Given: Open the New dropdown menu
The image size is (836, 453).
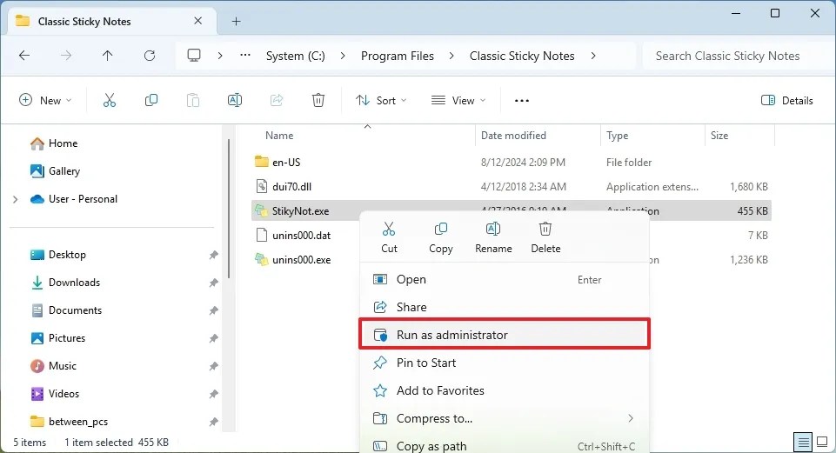Looking at the screenshot, I should pos(45,100).
